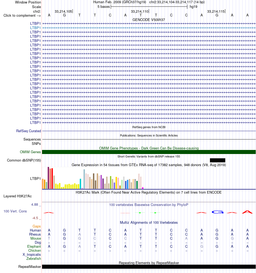
Task: Click the 'hg19' assembly text beside scale
Action: tap(193, 7)
